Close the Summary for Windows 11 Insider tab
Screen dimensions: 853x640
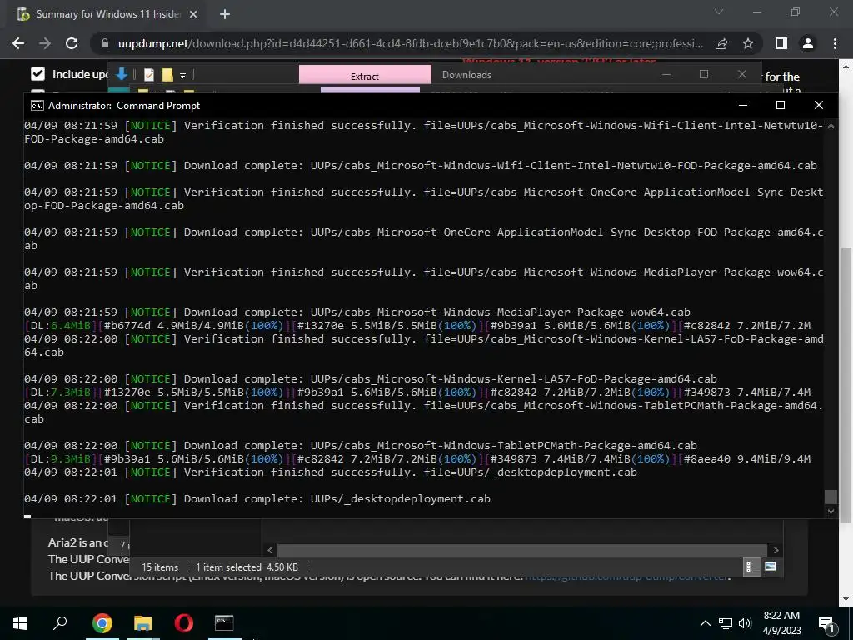(x=193, y=14)
